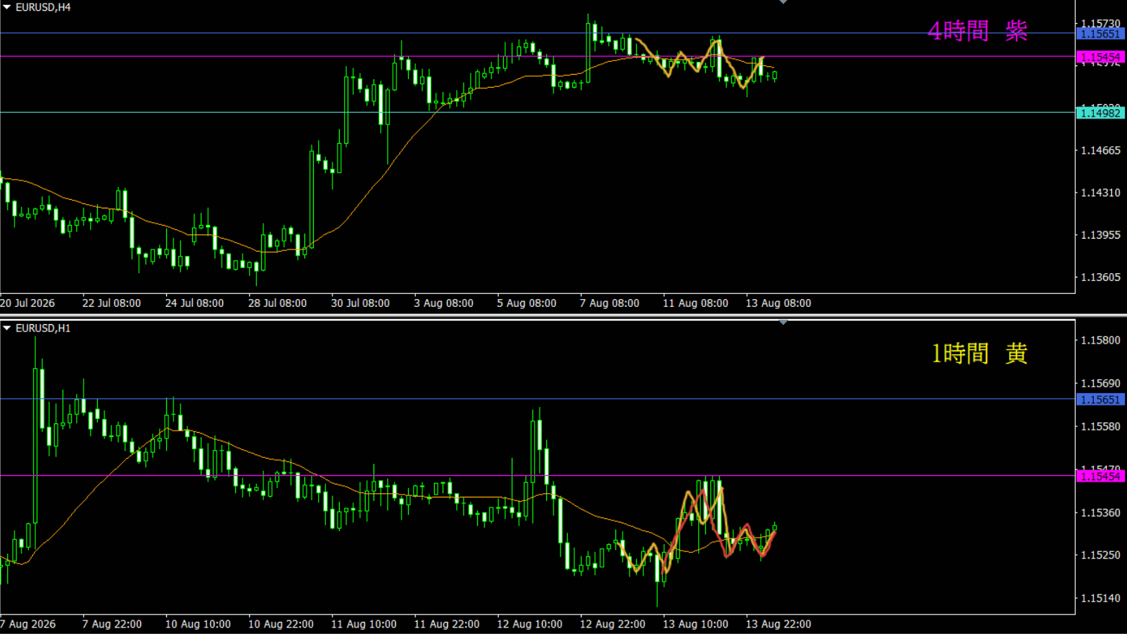The width and height of the screenshot is (1127, 634).
Task: Click the '20 Jul 2026' time label
Action: click(27, 303)
